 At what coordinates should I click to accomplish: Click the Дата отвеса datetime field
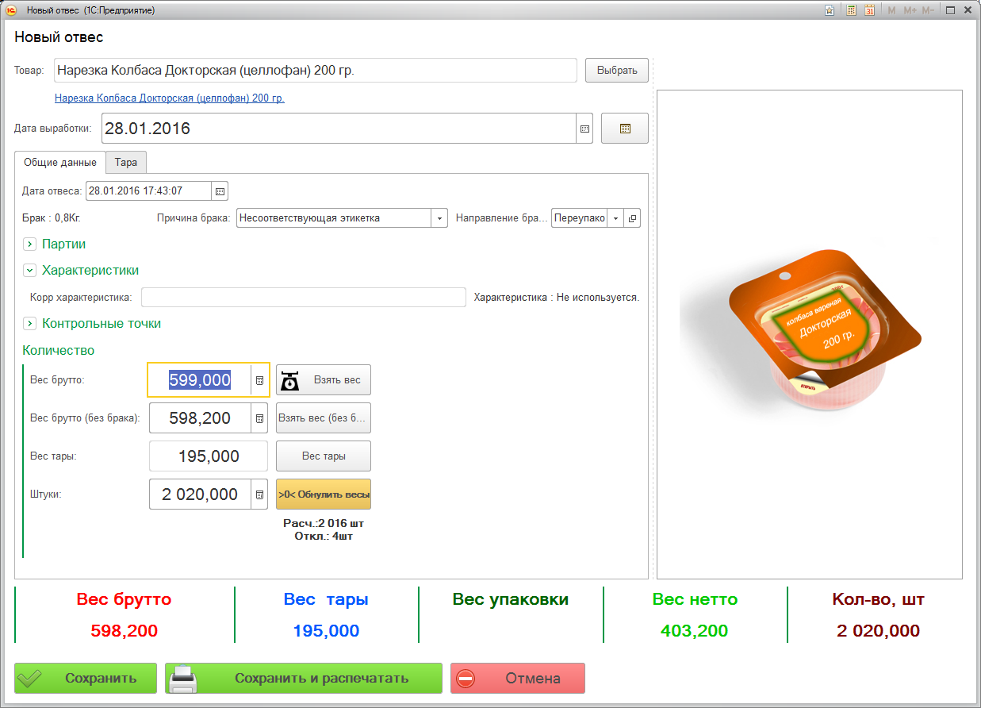tap(148, 191)
